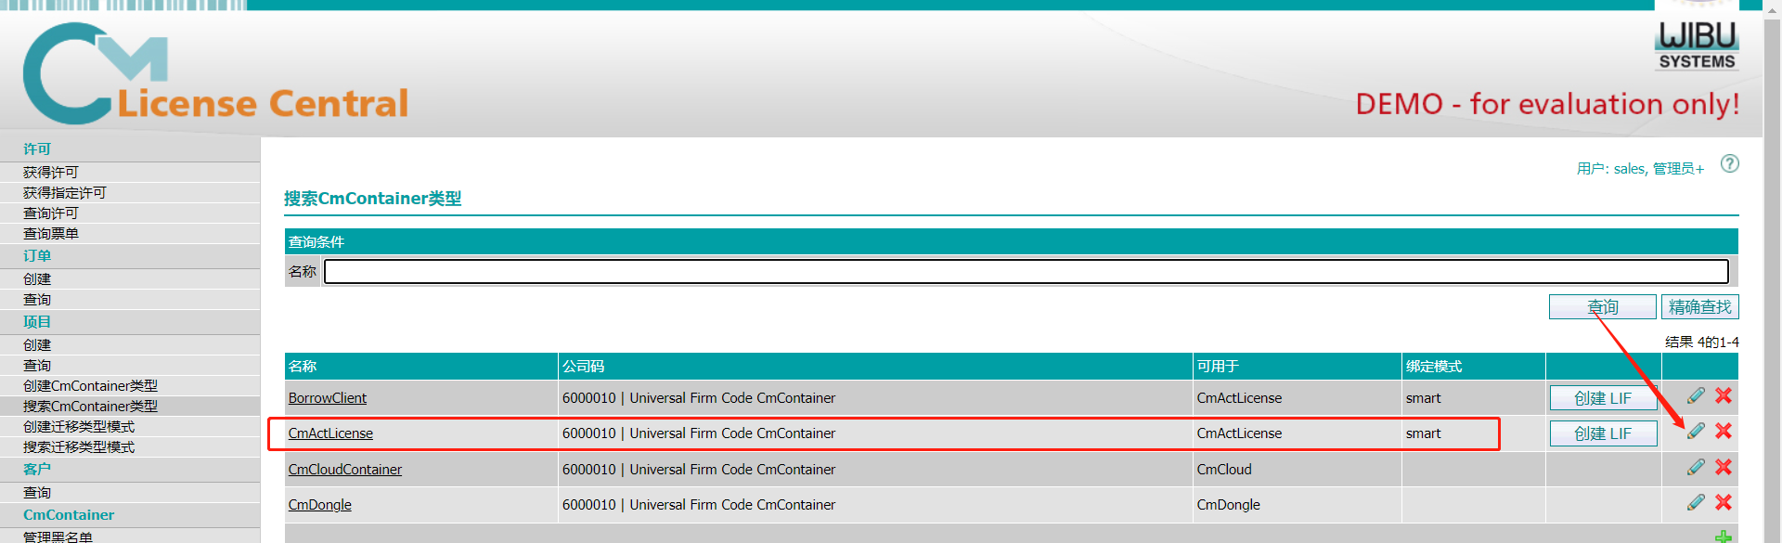Image resolution: width=1782 pixels, height=543 pixels.
Task: Click the WIBU Systems logo
Action: pos(1697,45)
